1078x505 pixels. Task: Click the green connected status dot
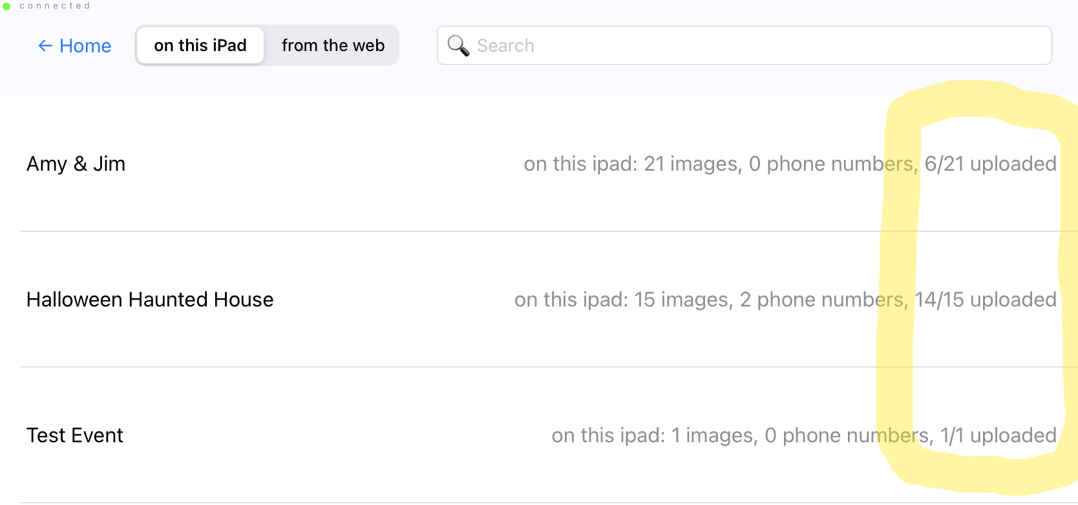point(6,6)
